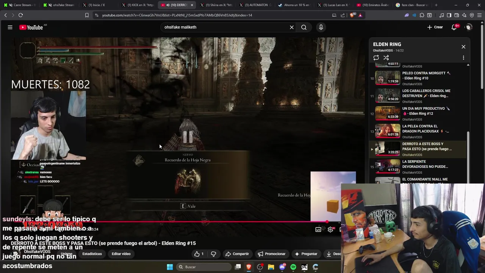
Task: Open the Brave Wallet icon
Action: tap(457, 15)
